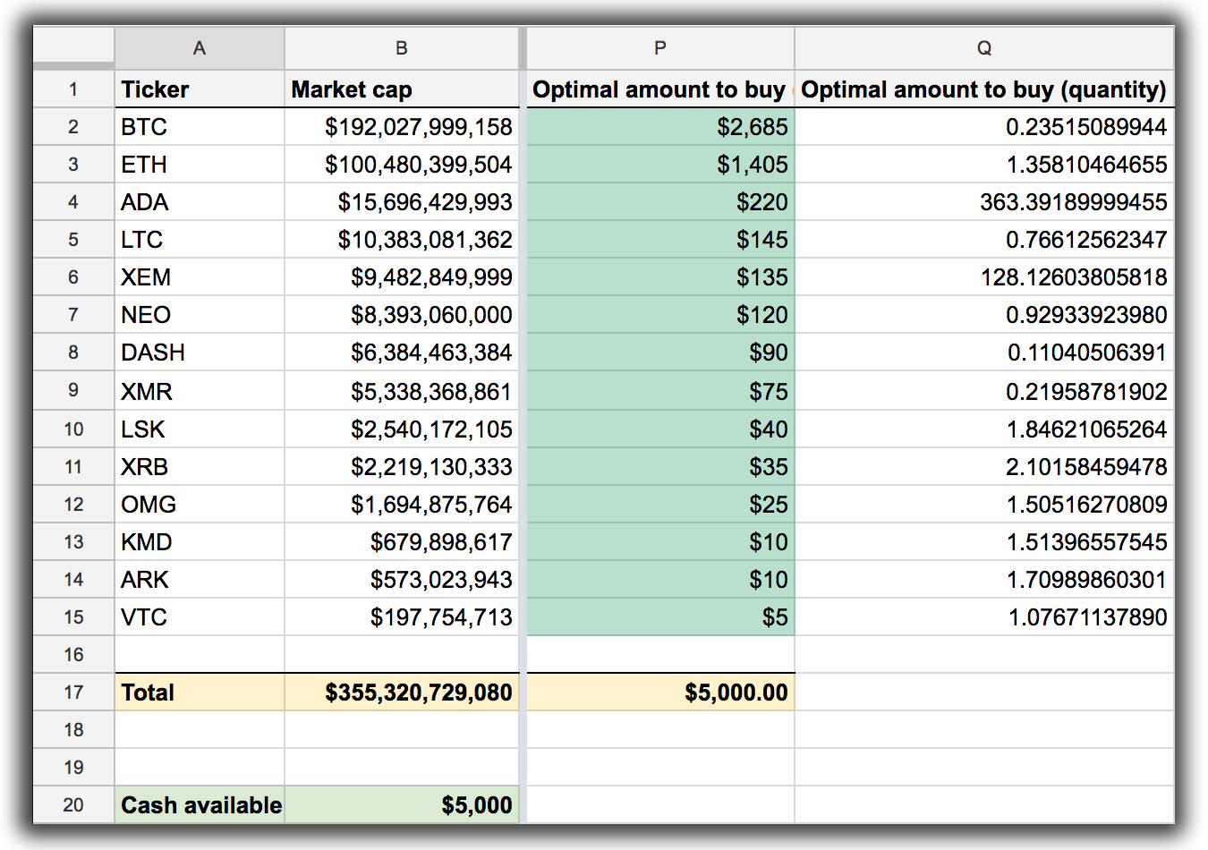Image resolution: width=1208 pixels, height=850 pixels.
Task: Click ADA quantity 363.39189999455 cell
Action: coord(983,202)
